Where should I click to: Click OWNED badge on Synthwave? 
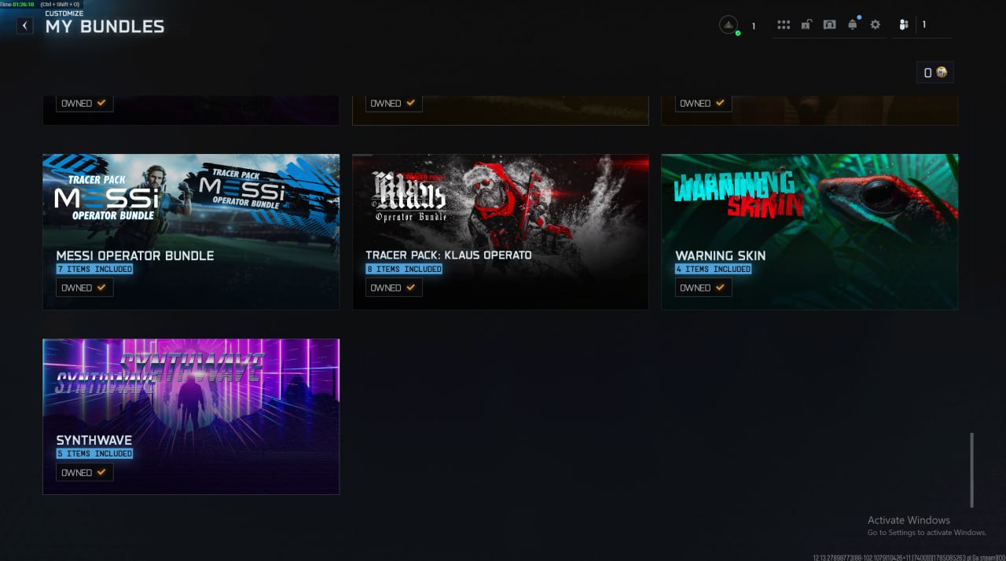click(x=84, y=473)
